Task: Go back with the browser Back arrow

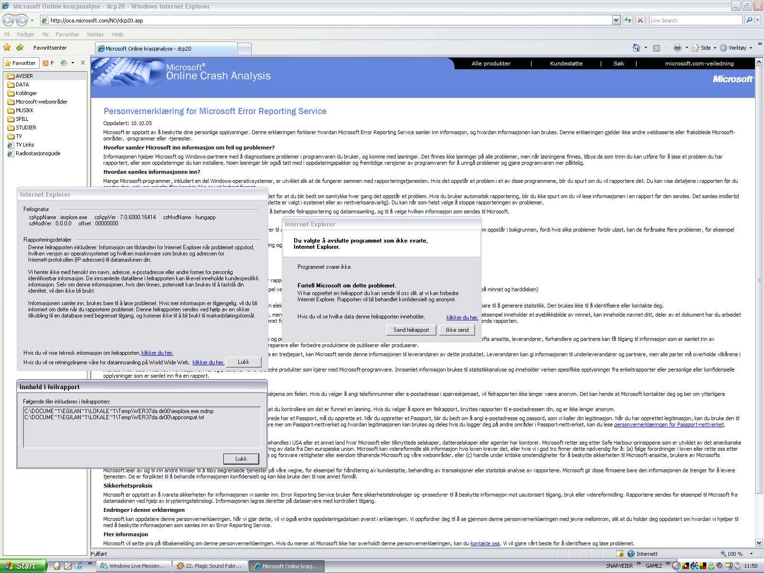Action: coord(9,20)
